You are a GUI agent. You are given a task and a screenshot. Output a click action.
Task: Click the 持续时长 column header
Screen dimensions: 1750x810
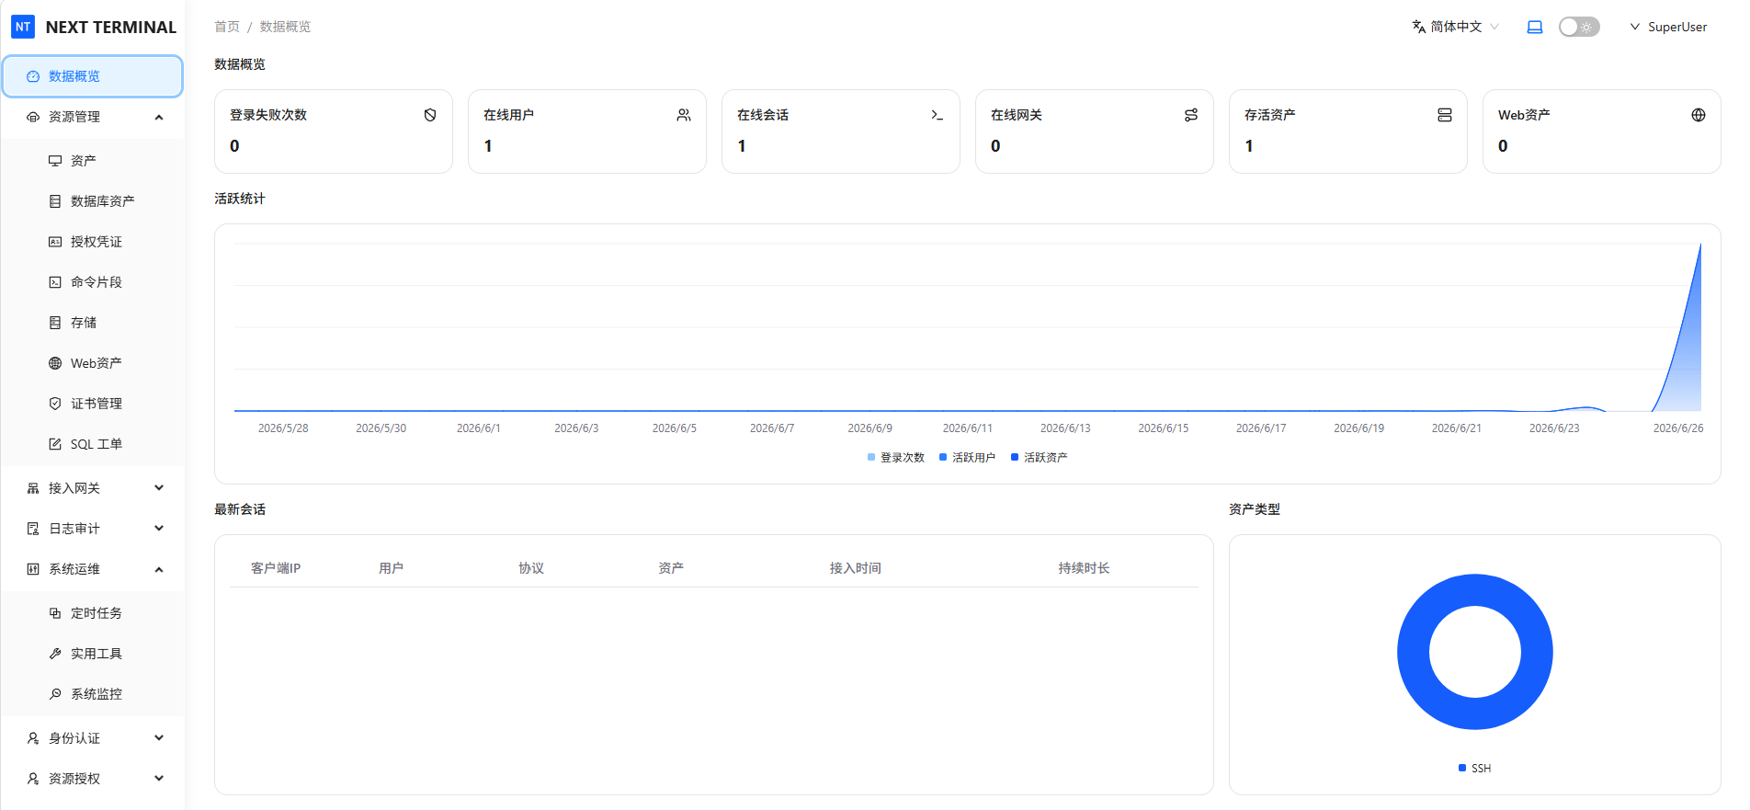(x=1084, y=568)
